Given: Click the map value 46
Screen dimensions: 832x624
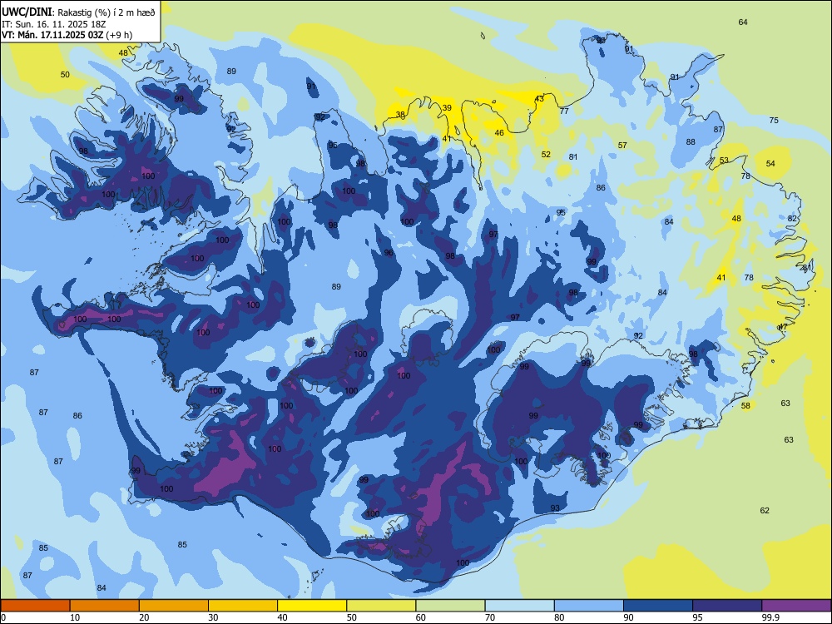Looking at the screenshot, I should coord(499,132).
